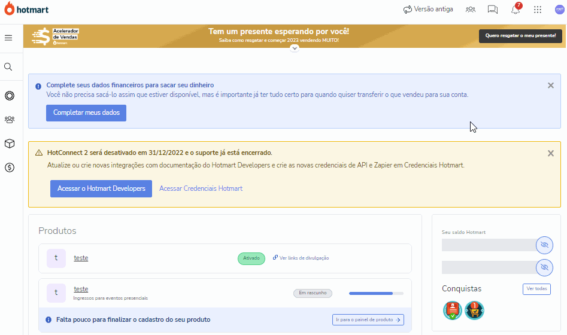567x335 pixels.
Task: Click the info icon in blue notice
Action: pos(38,86)
